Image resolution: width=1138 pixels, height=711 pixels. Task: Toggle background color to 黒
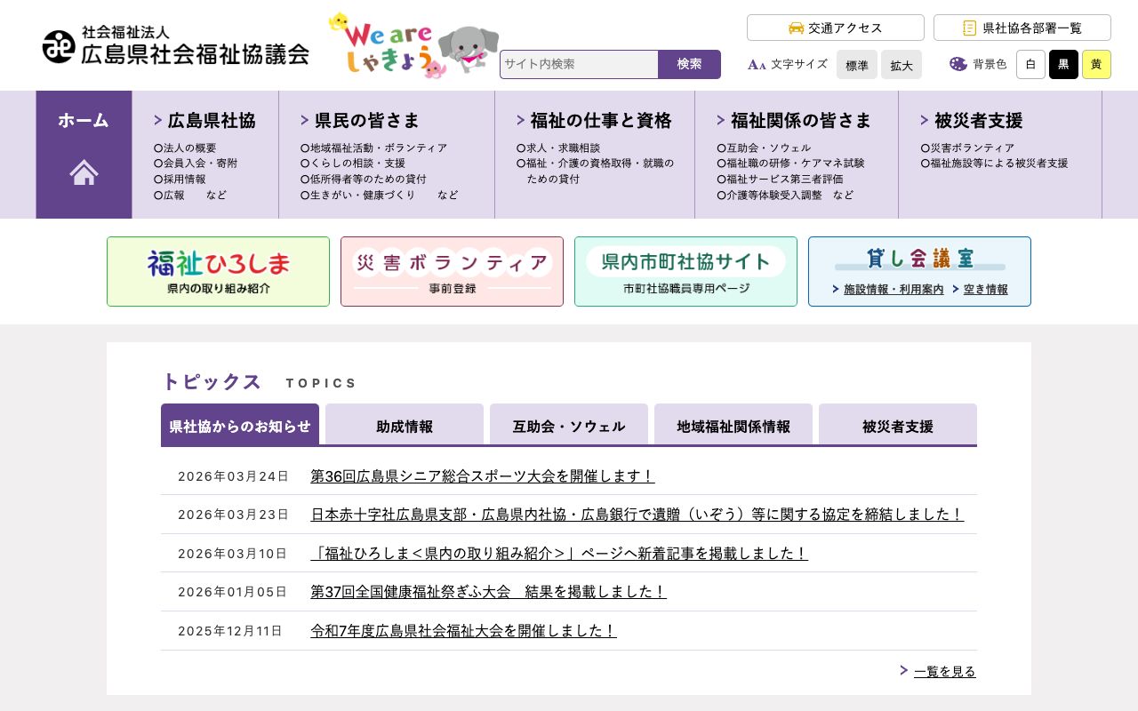click(1063, 64)
